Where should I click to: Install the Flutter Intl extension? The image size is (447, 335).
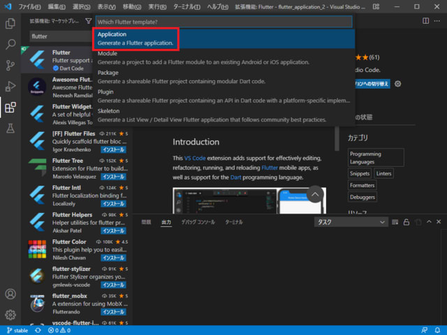pyautogui.click(x=114, y=198)
